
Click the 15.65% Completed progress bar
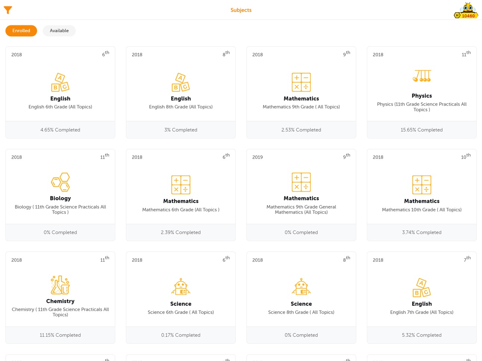pos(422,130)
